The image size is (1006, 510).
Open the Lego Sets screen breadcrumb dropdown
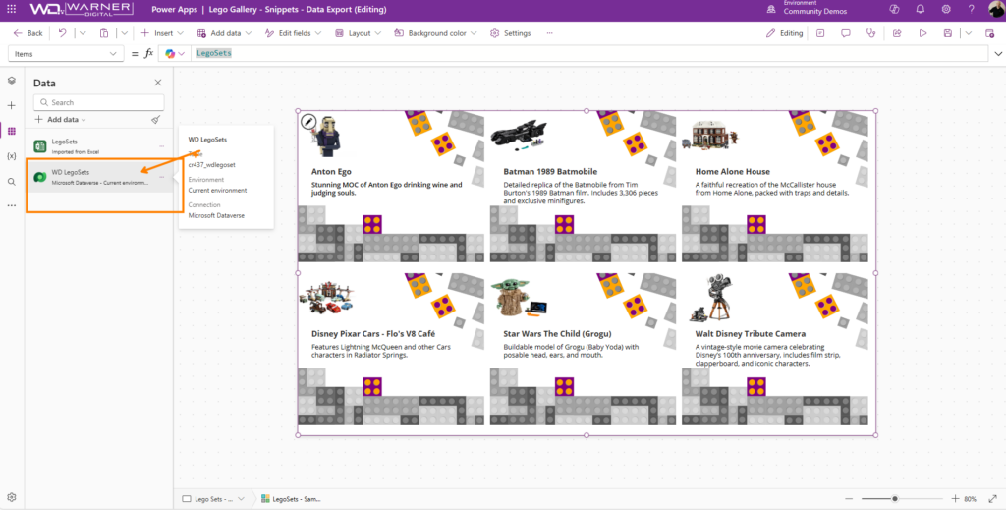[x=241, y=499]
